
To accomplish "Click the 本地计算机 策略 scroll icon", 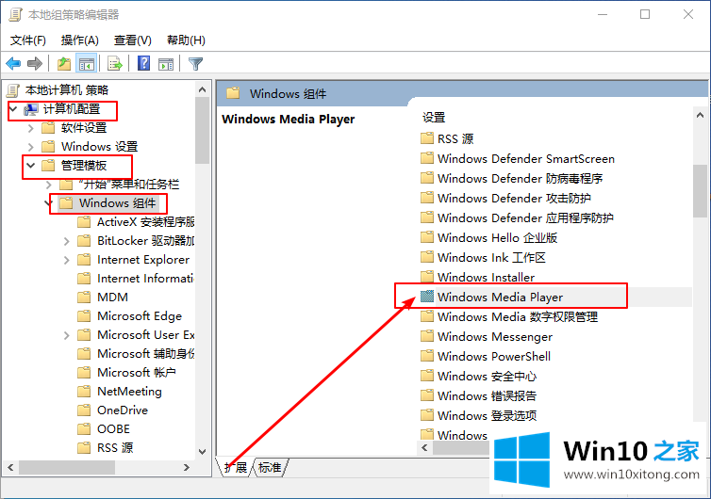I will [x=13, y=90].
